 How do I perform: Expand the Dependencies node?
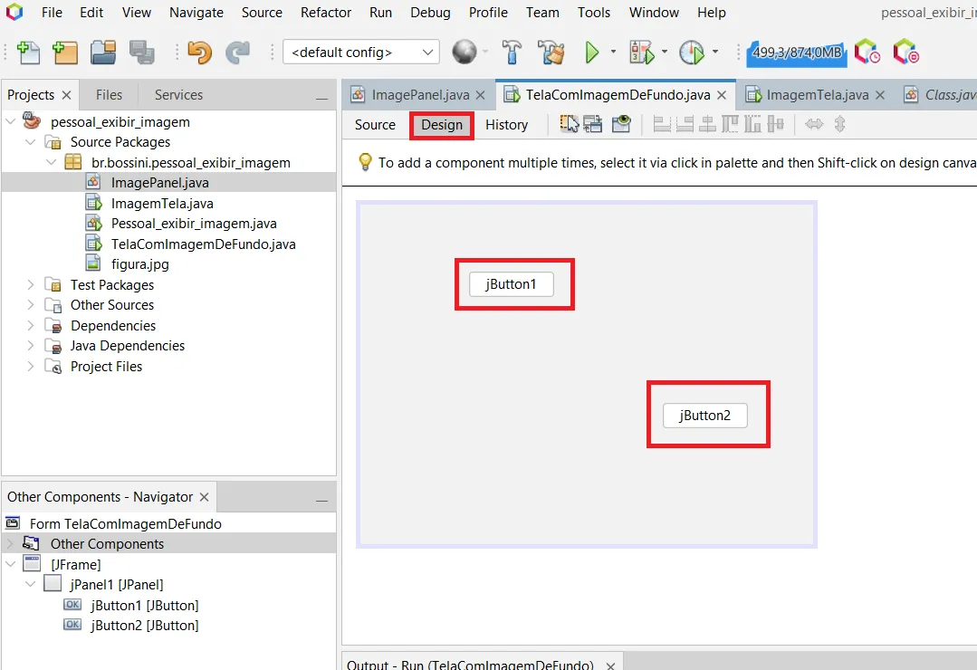point(30,325)
